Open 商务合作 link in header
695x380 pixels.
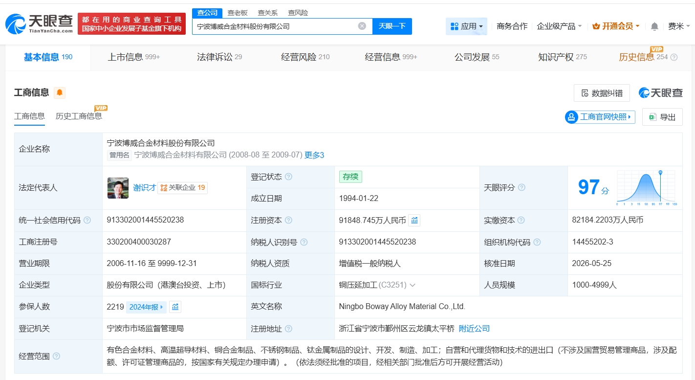coord(512,26)
